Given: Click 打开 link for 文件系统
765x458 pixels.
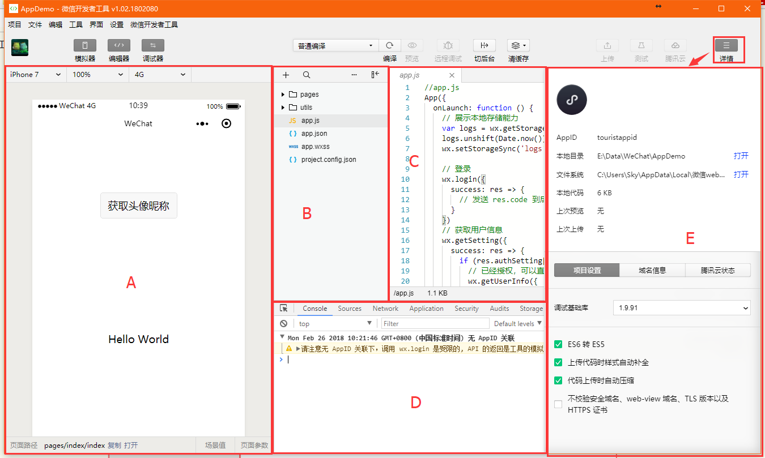Looking at the screenshot, I should tap(741, 174).
